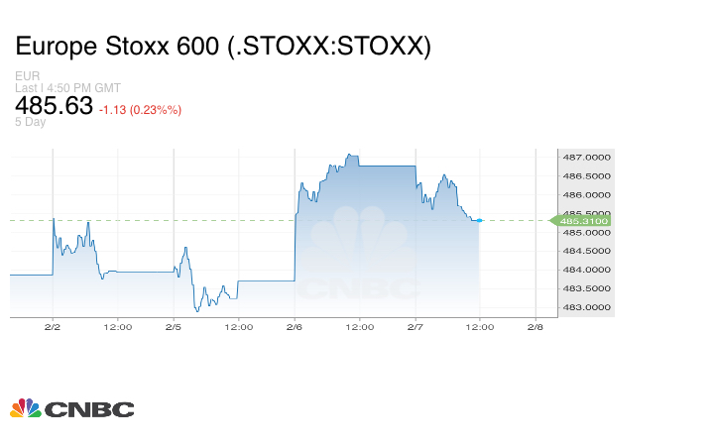Click the CNBC peacock logo icon at bottom left

pyautogui.click(x=25, y=407)
